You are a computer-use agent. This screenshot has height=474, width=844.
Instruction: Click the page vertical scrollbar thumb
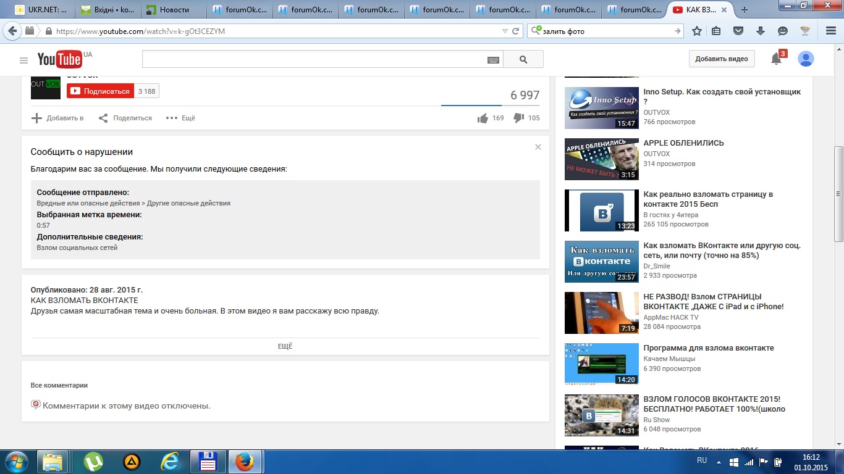838,194
